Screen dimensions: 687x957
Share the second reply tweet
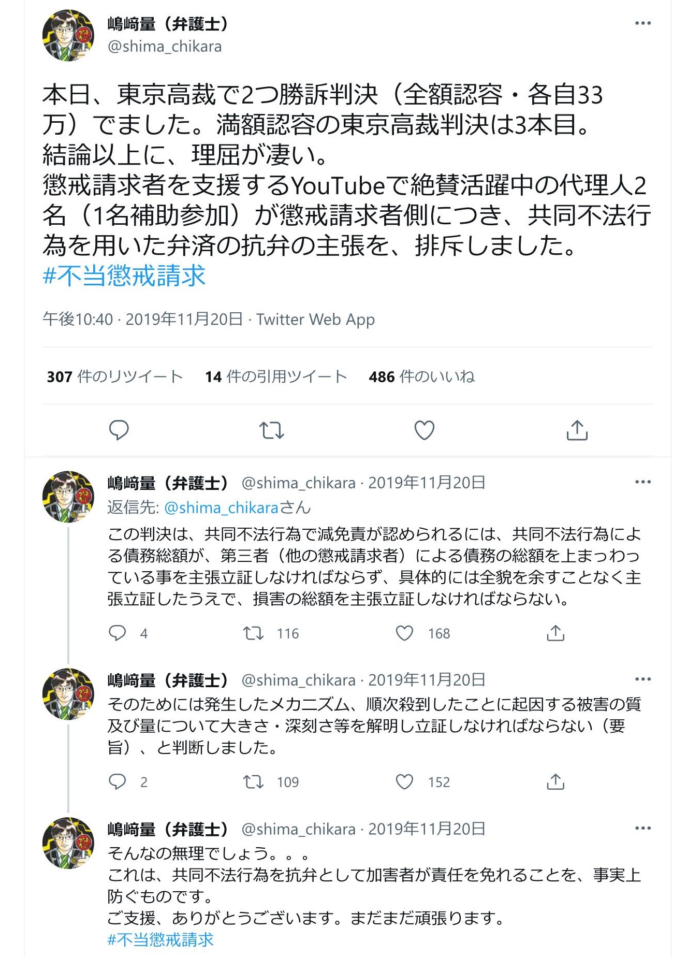556,781
